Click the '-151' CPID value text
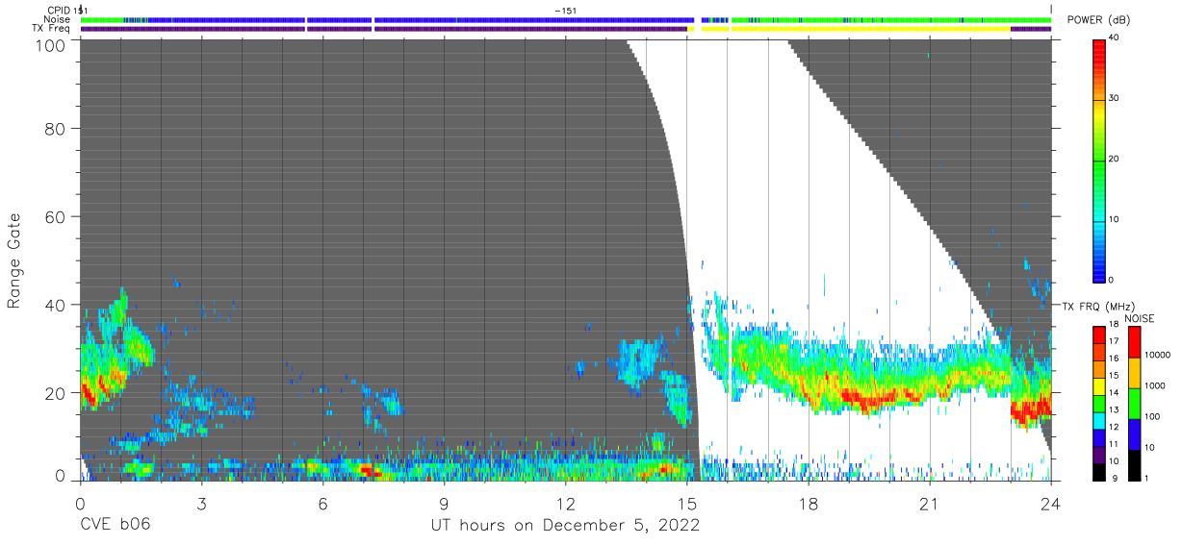 click(x=566, y=10)
